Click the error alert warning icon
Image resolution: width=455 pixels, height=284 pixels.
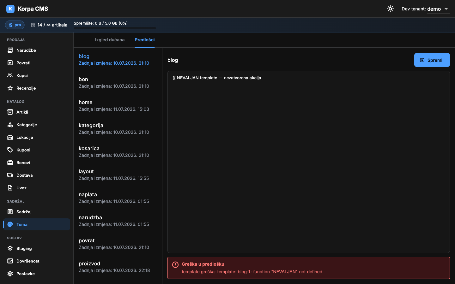coord(175,265)
